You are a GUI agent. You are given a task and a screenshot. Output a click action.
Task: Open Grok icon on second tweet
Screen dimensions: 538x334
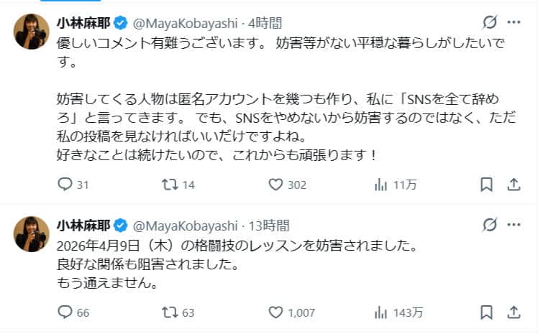coord(490,226)
